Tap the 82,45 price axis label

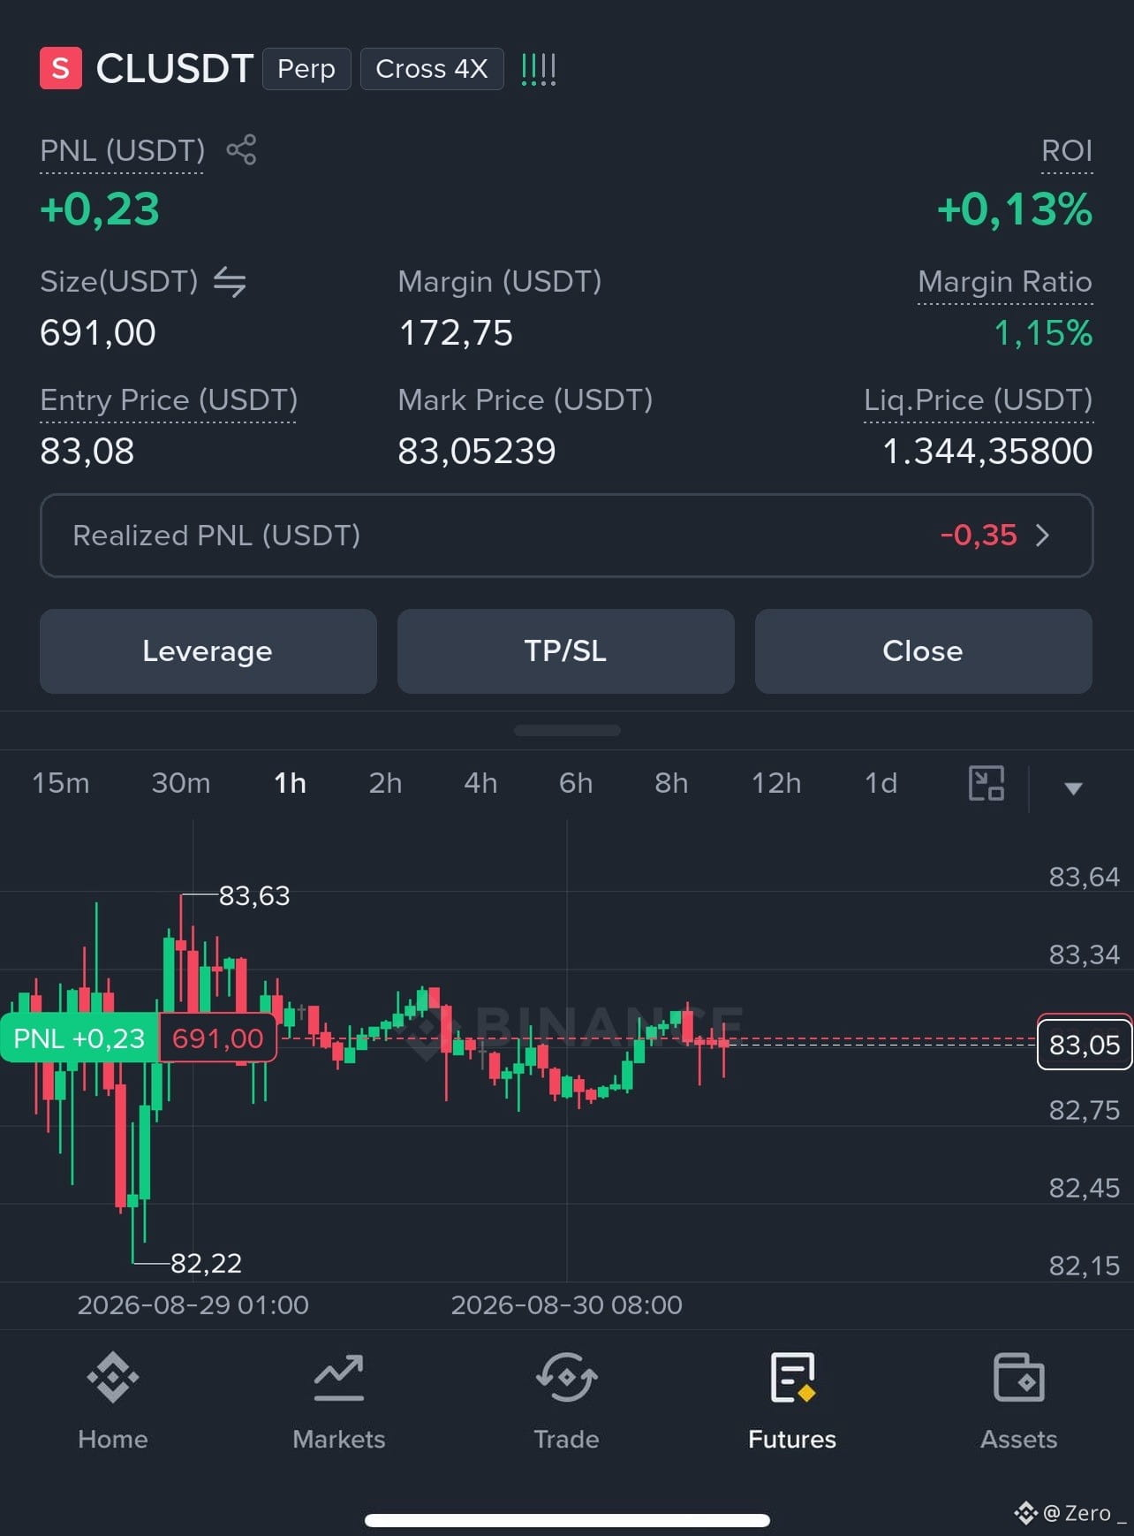click(x=1085, y=1188)
